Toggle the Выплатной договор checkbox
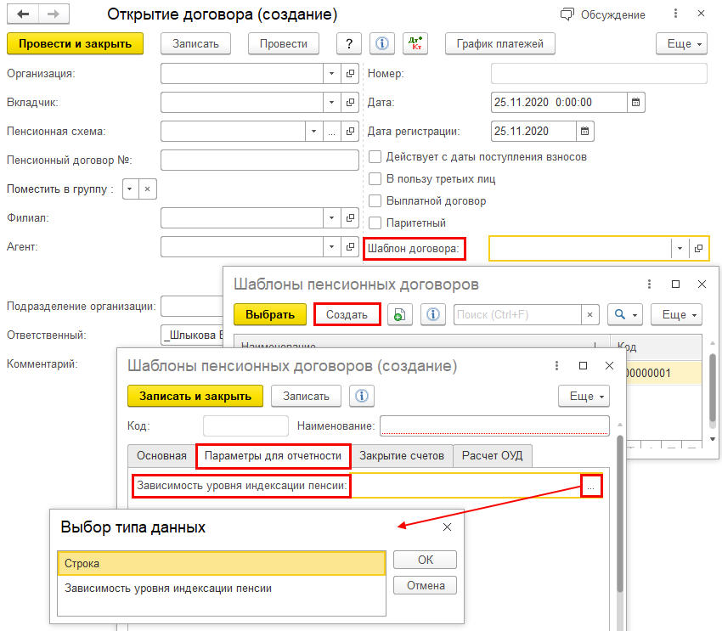The image size is (722, 631). [375, 201]
